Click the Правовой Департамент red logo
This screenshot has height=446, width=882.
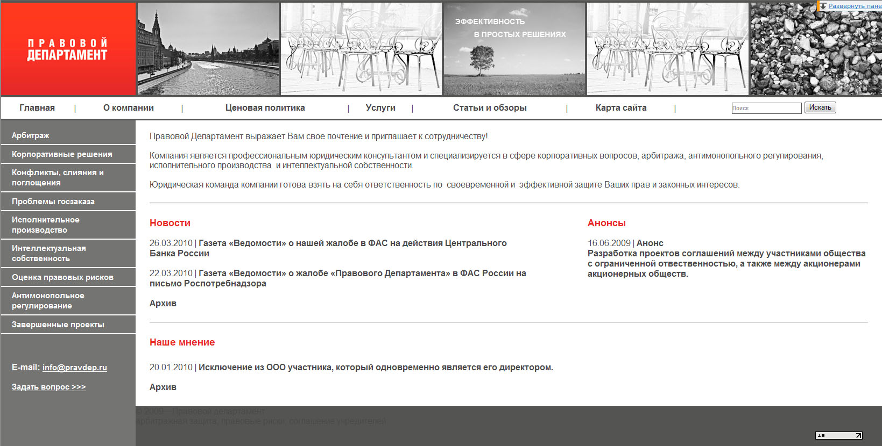point(68,49)
